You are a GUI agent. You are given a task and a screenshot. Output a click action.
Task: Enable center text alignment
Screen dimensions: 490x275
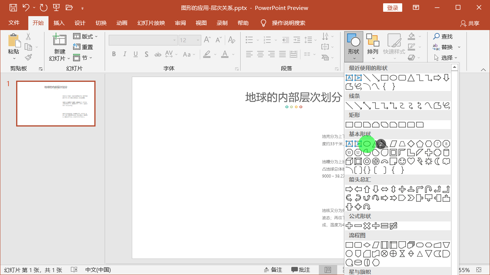pos(260,54)
